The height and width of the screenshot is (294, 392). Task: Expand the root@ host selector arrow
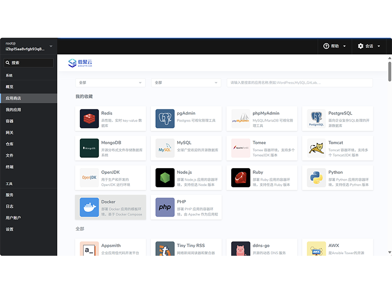[51, 46]
